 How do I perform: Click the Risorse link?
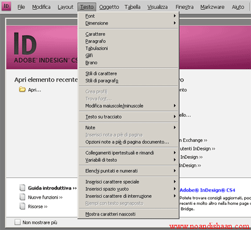click(x=38, y=207)
